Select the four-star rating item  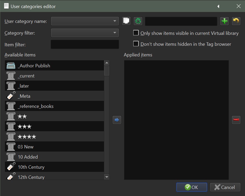27,137
